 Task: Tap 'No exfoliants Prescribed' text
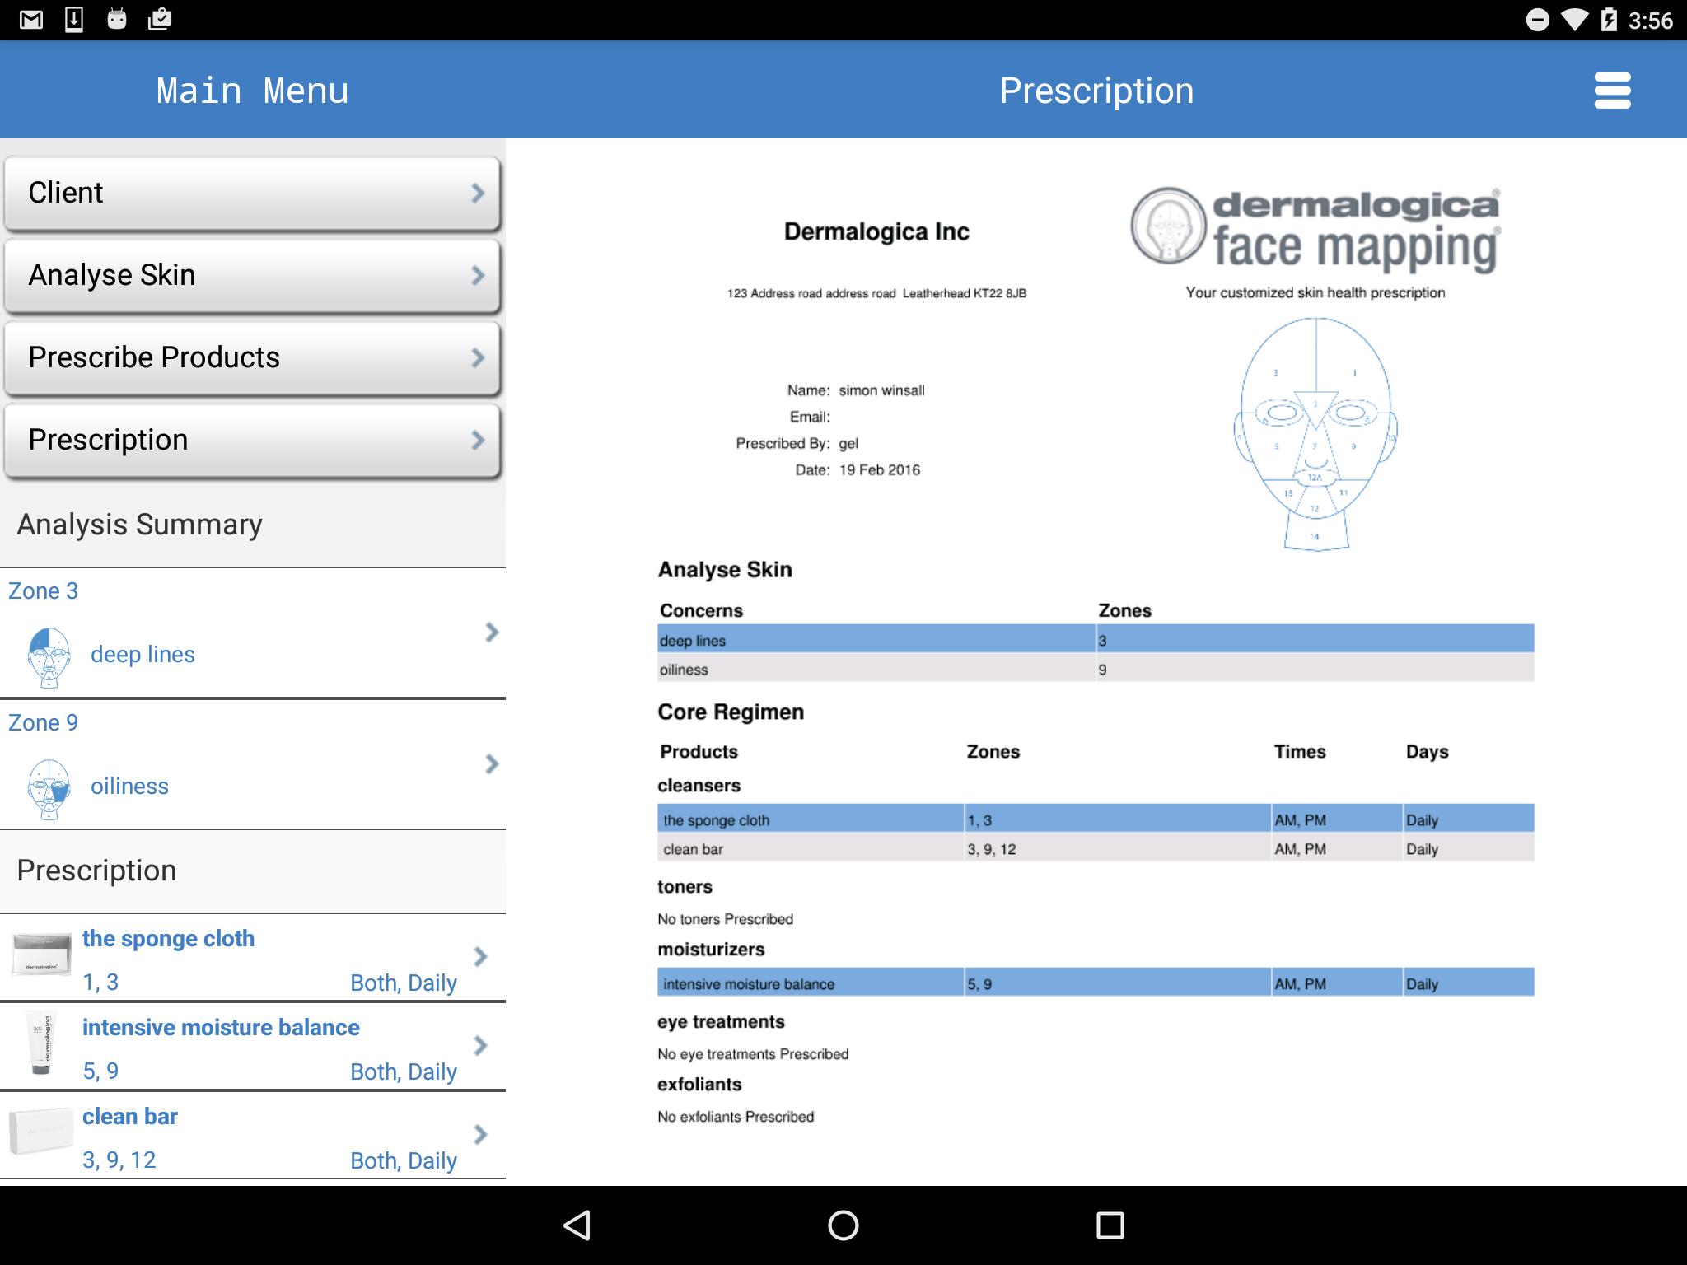(x=736, y=1117)
